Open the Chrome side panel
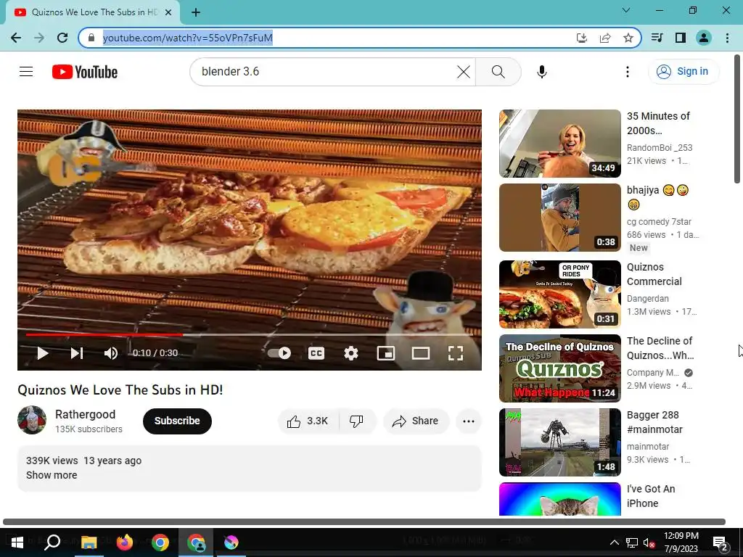The image size is (743, 557). [681, 38]
